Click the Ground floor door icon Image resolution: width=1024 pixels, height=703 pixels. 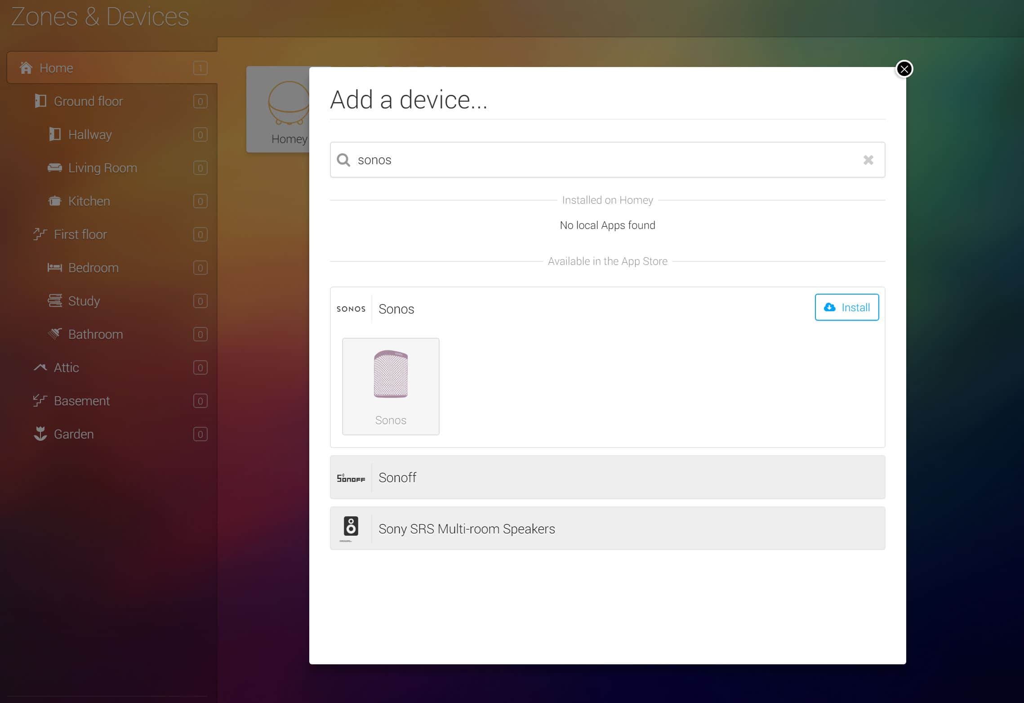tap(40, 101)
